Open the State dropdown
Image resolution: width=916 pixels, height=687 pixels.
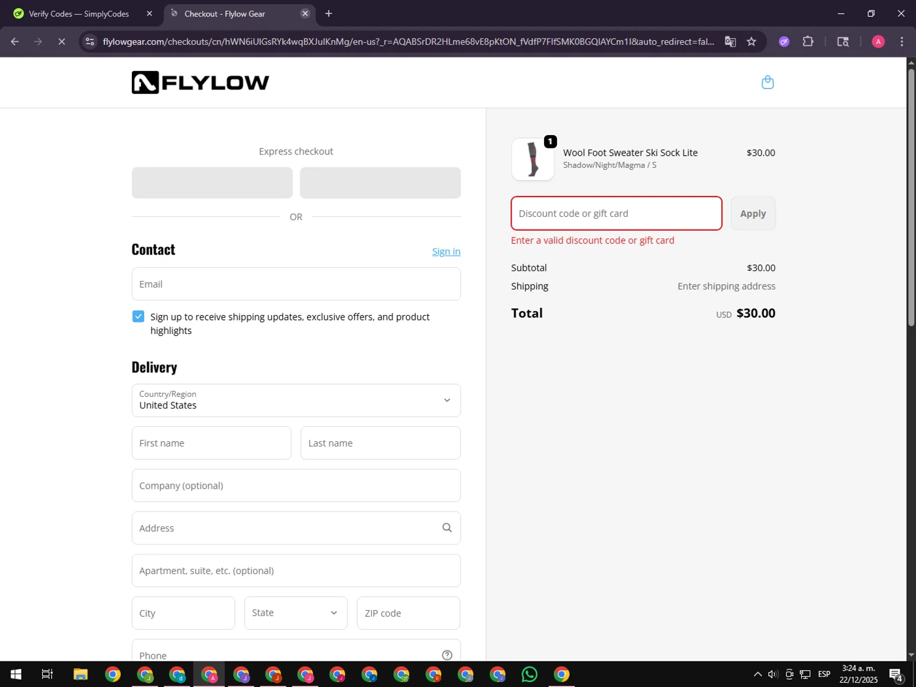click(x=296, y=613)
